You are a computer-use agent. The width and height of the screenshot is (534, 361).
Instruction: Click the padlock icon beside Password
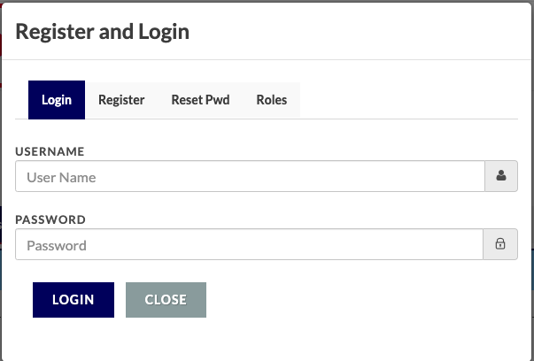[500, 243]
